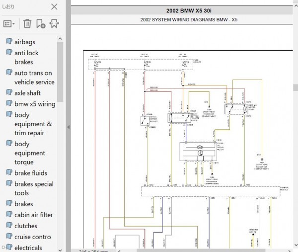Open the electricals bookmark
The height and width of the screenshot is (252, 298).
28,248
